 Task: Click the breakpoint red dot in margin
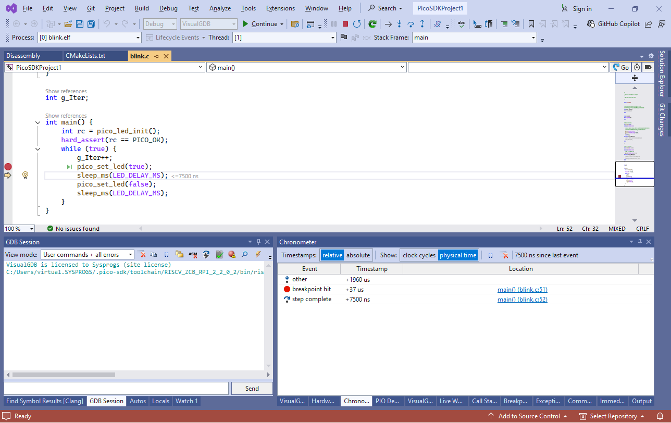coord(8,167)
